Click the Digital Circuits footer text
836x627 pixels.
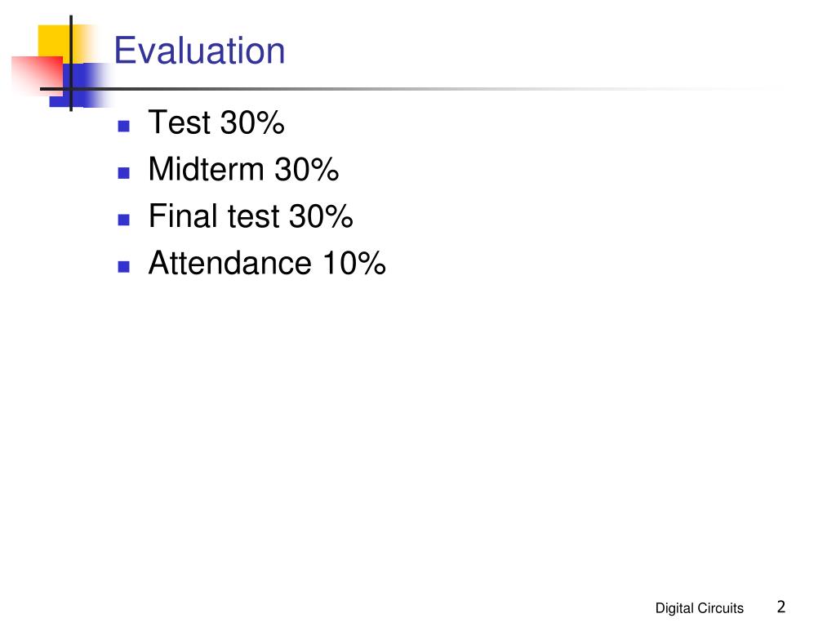(x=699, y=608)
